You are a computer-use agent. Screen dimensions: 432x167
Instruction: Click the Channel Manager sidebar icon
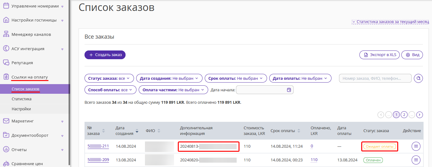pyautogui.click(x=6, y=34)
